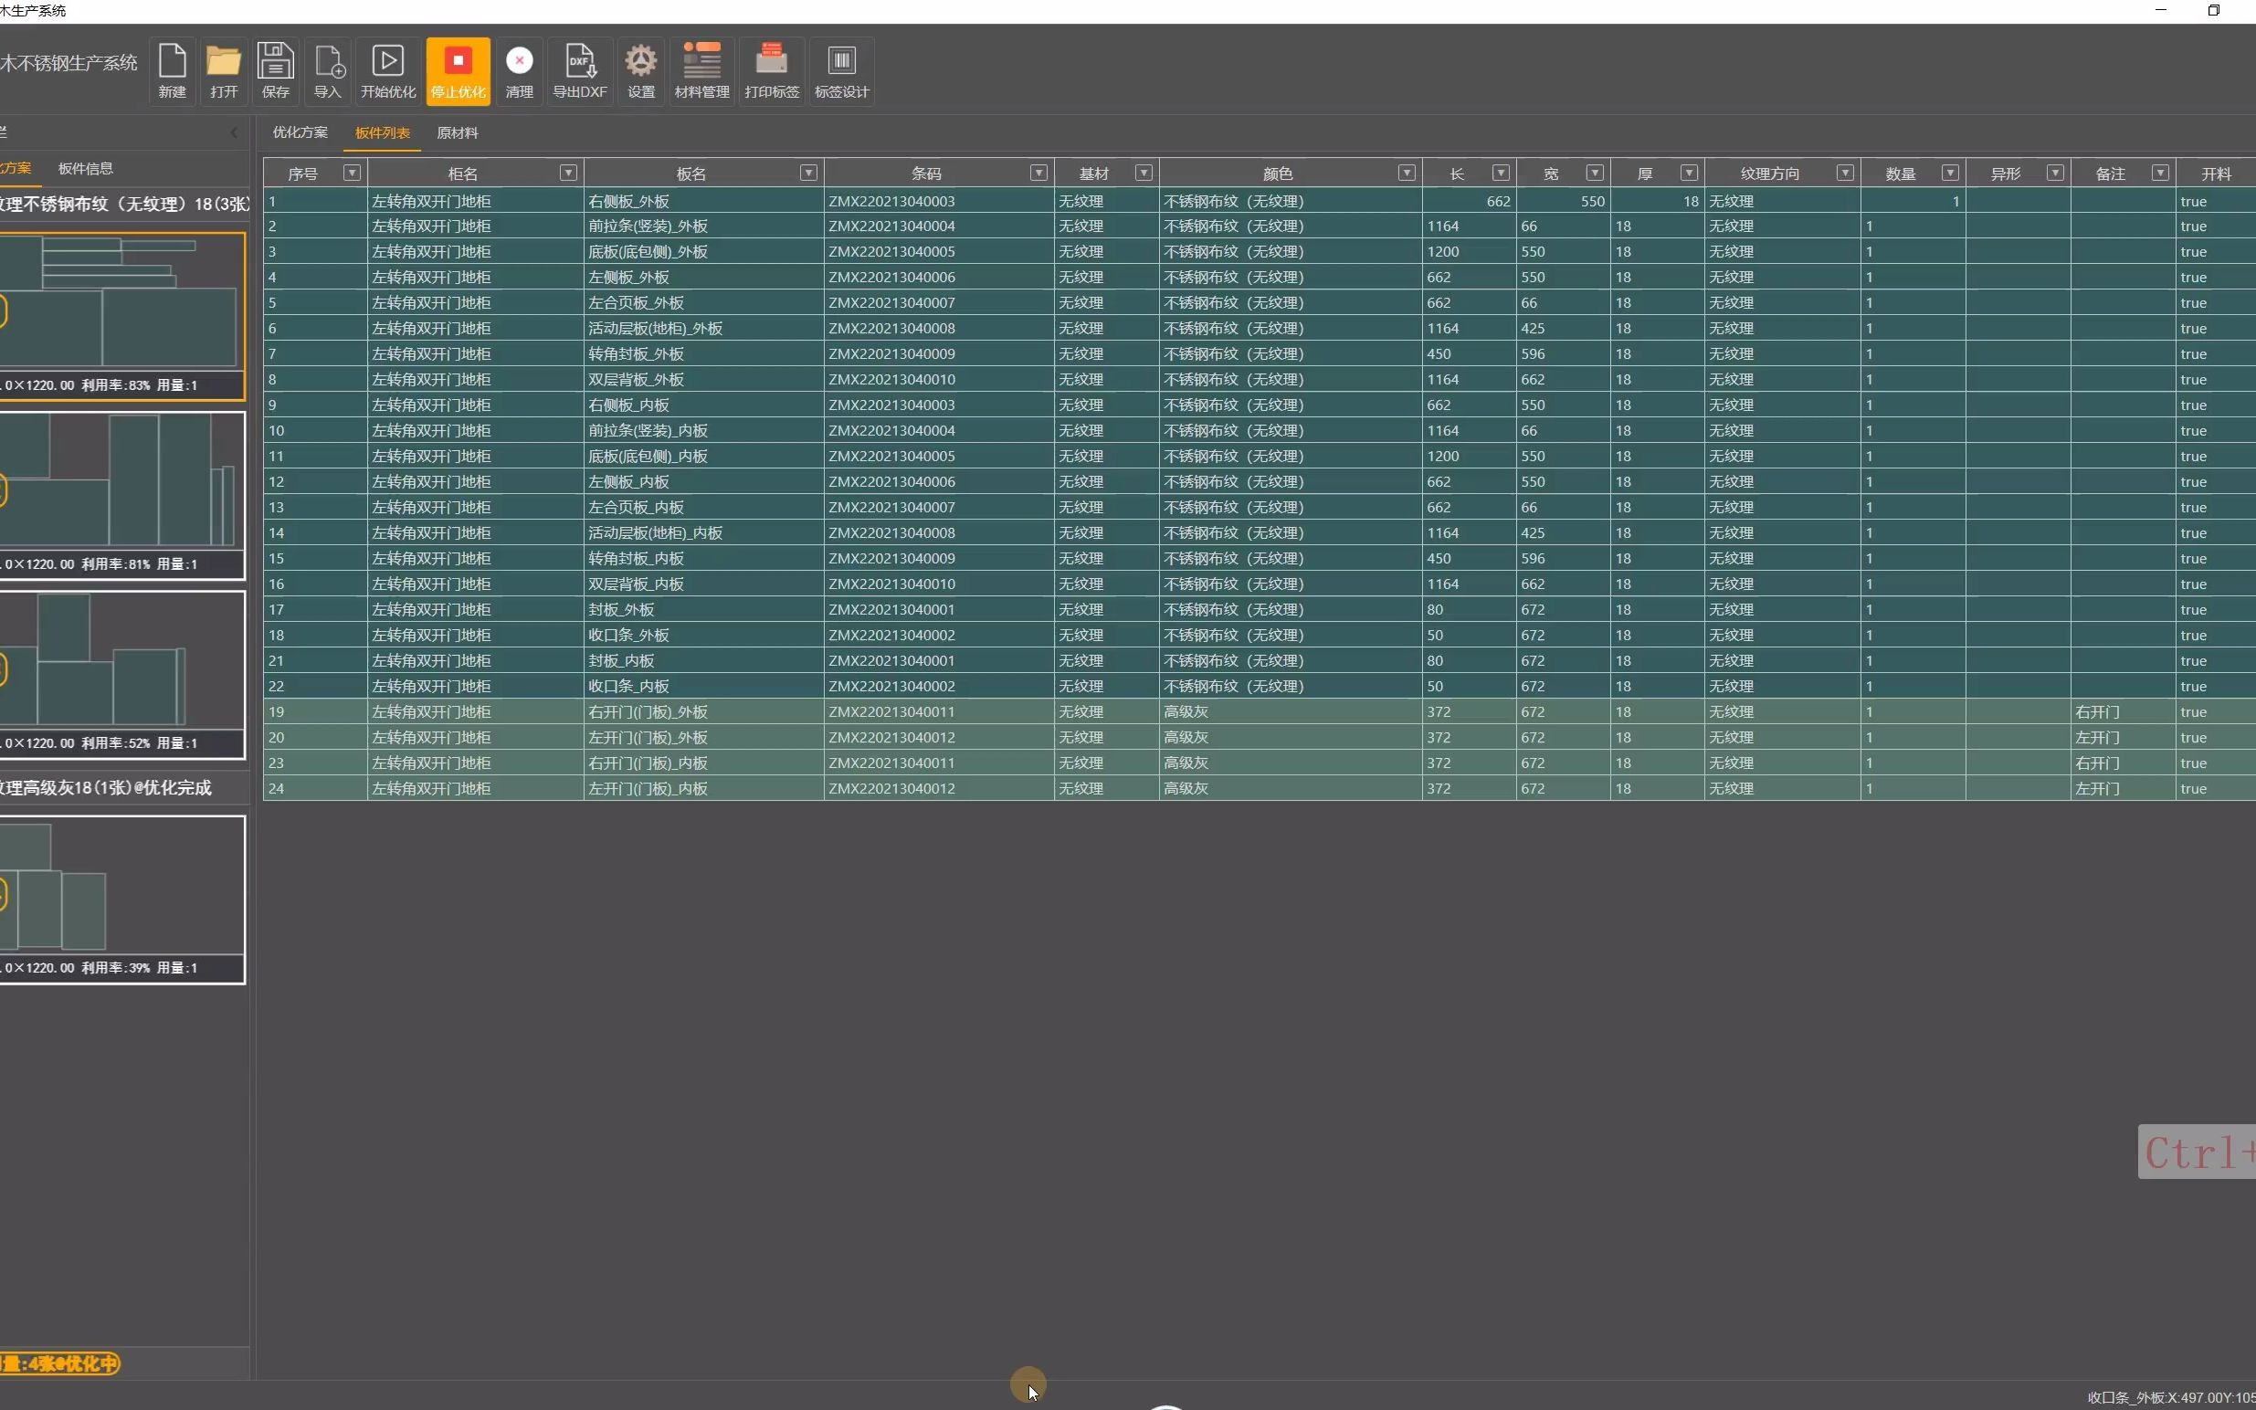Image resolution: width=2256 pixels, height=1410 pixels.
Task: Open filter dropdown for 板名 column
Action: point(808,173)
